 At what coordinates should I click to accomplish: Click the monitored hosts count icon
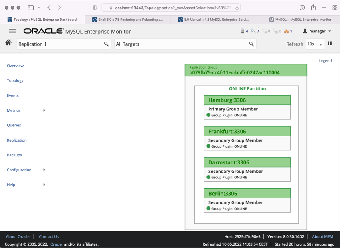242,31
